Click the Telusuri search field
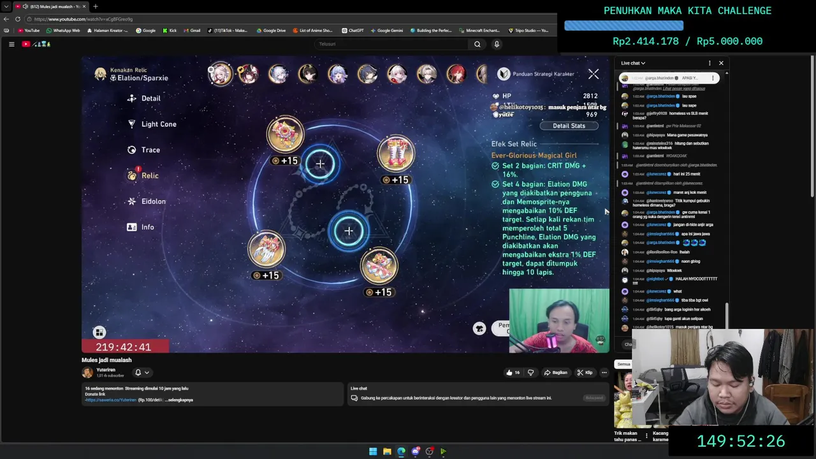 click(x=392, y=44)
